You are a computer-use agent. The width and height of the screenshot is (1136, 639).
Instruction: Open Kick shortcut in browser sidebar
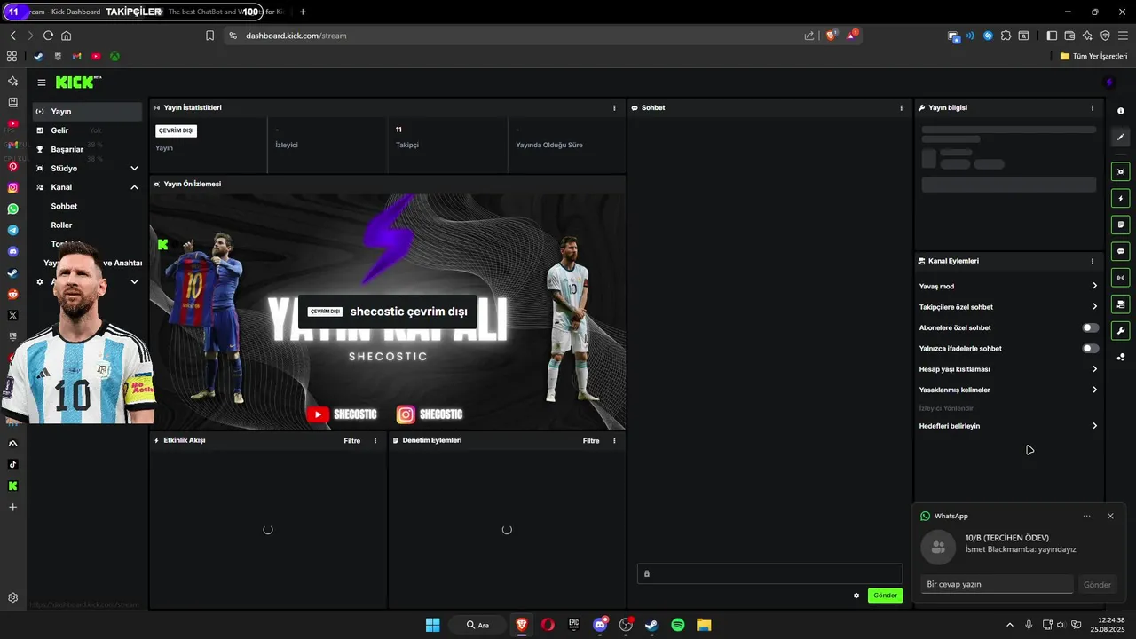pyautogui.click(x=12, y=485)
